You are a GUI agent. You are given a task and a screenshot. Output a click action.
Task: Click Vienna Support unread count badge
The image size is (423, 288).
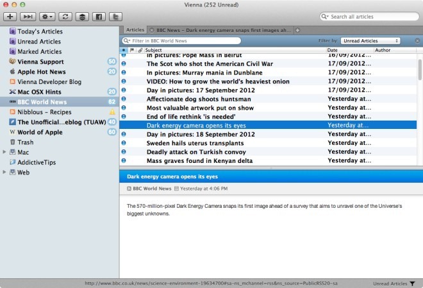tap(112, 62)
